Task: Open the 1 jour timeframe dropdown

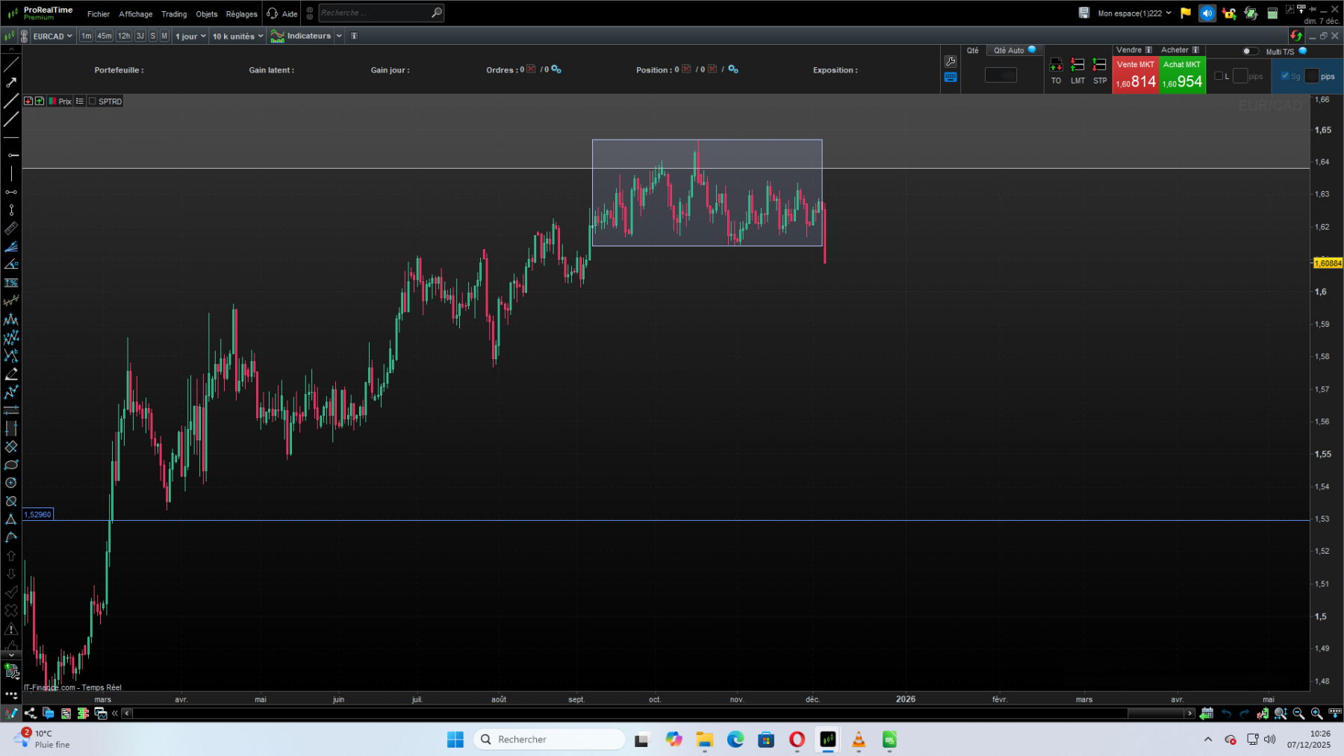Action: [190, 35]
